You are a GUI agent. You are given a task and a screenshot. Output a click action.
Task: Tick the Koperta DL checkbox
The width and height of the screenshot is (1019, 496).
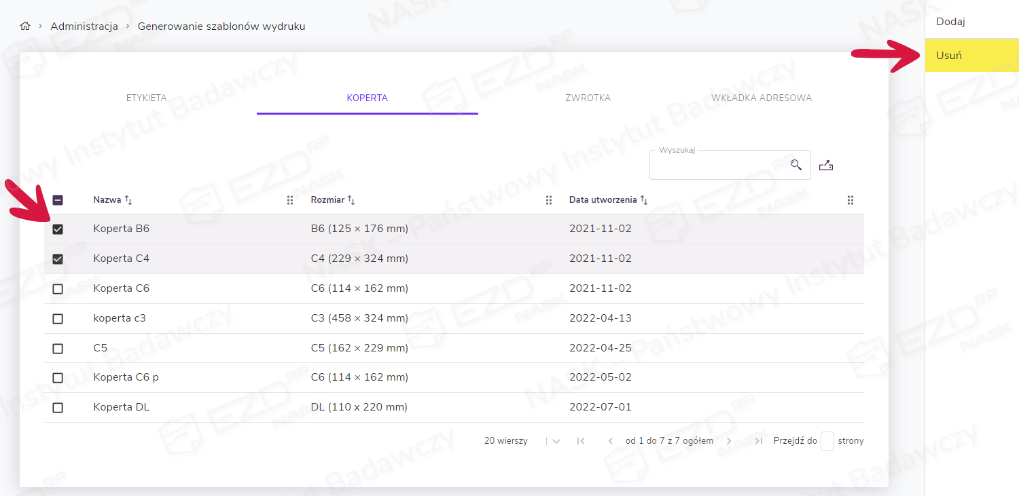point(58,408)
